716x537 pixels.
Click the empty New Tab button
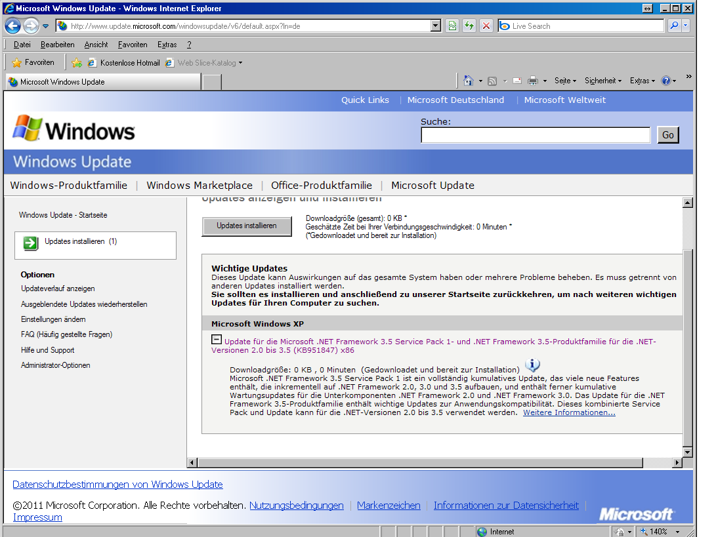coord(212,83)
